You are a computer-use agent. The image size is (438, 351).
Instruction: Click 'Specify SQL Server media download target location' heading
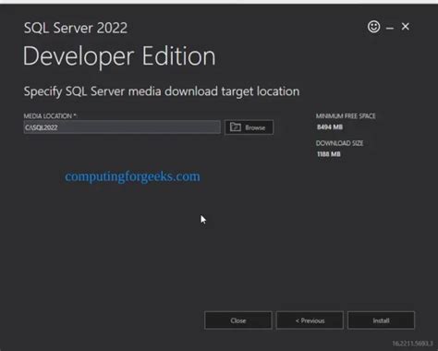[162, 91]
